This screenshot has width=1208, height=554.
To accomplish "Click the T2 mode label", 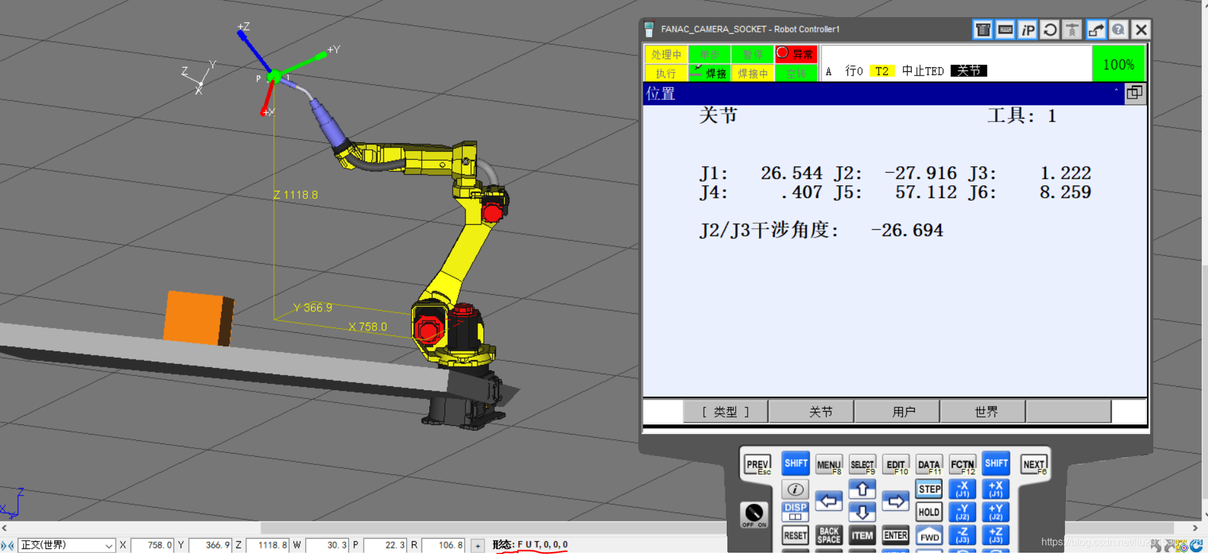I will [x=881, y=71].
